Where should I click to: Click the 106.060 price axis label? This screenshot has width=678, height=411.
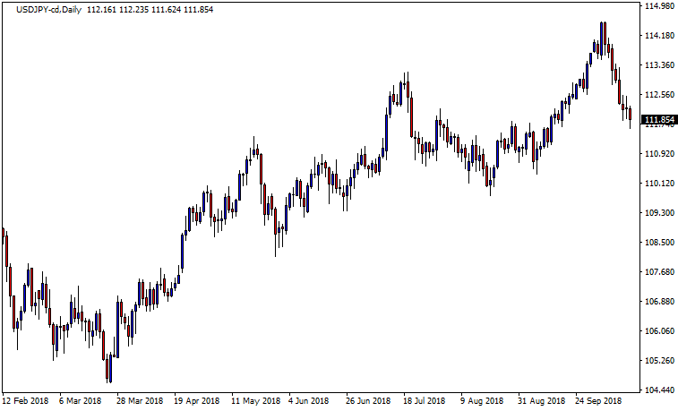(659, 331)
